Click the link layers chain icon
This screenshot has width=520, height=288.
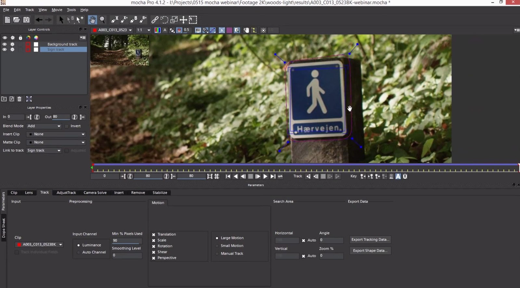point(155,20)
